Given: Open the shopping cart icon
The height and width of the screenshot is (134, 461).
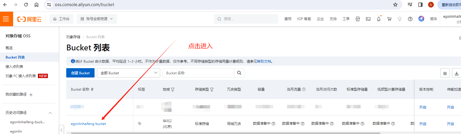Looking at the screenshot, I should tap(389, 19).
